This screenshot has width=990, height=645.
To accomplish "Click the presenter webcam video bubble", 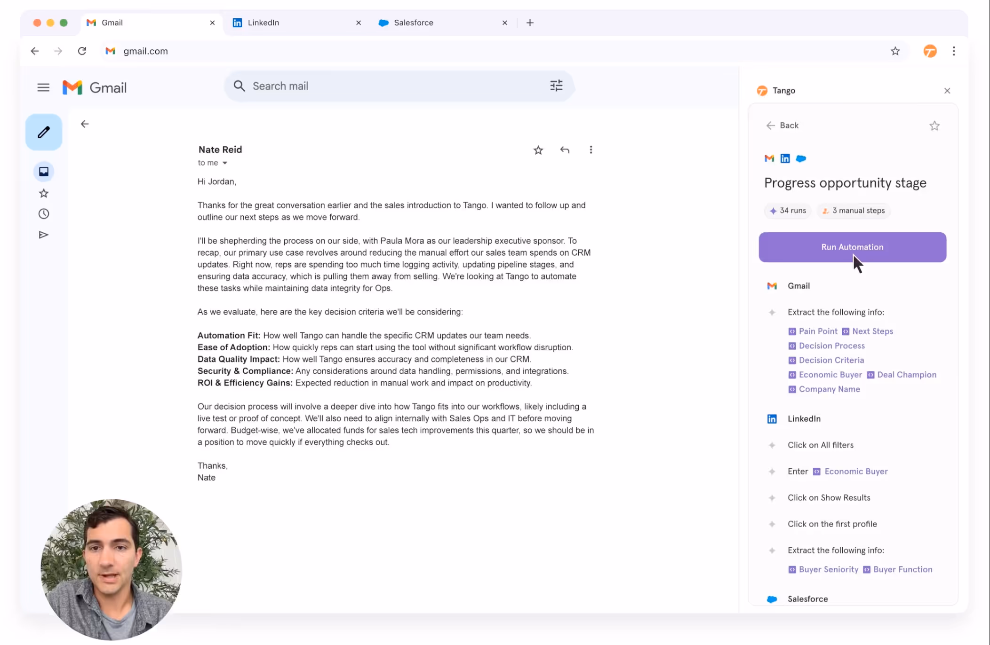I will point(111,570).
